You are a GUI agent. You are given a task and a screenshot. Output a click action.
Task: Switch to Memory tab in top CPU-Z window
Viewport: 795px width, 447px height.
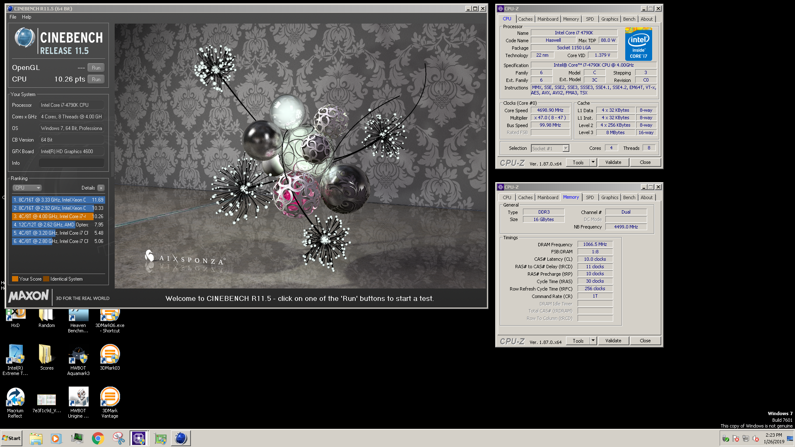point(571,19)
